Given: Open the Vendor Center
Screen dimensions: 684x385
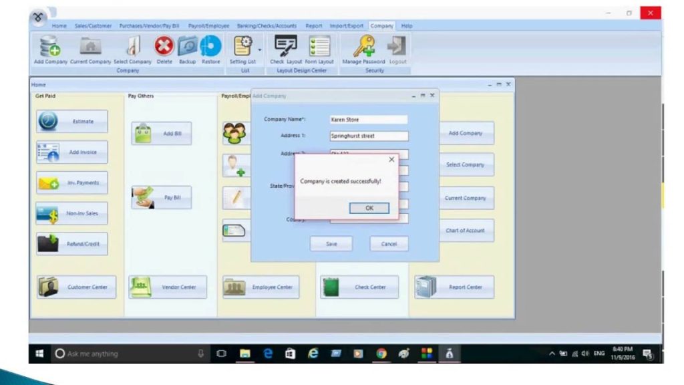Looking at the screenshot, I should coord(168,287).
